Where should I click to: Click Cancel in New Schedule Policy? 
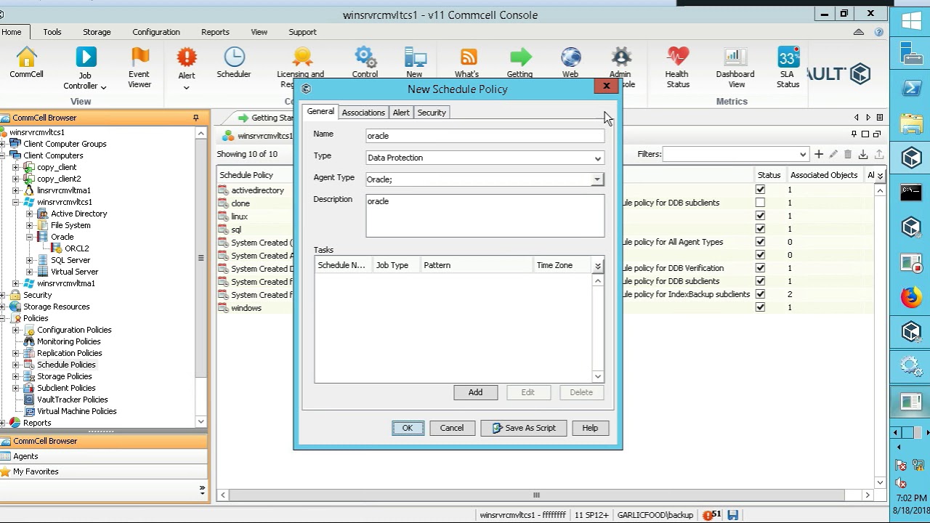point(452,428)
